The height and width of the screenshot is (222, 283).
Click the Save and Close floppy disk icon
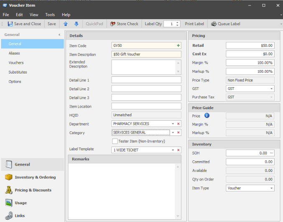pos(10,24)
